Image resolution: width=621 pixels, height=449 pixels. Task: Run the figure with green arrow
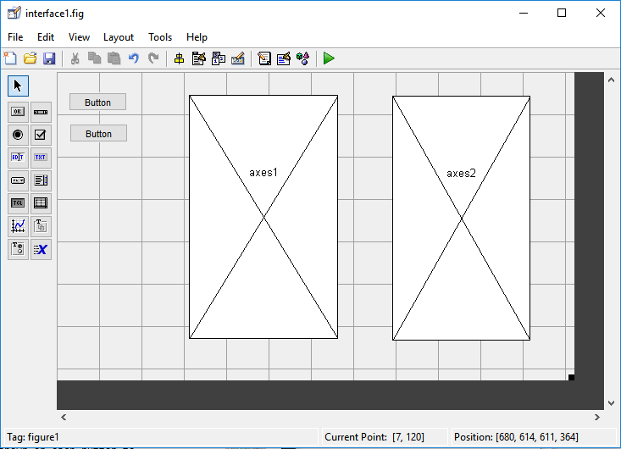point(329,58)
